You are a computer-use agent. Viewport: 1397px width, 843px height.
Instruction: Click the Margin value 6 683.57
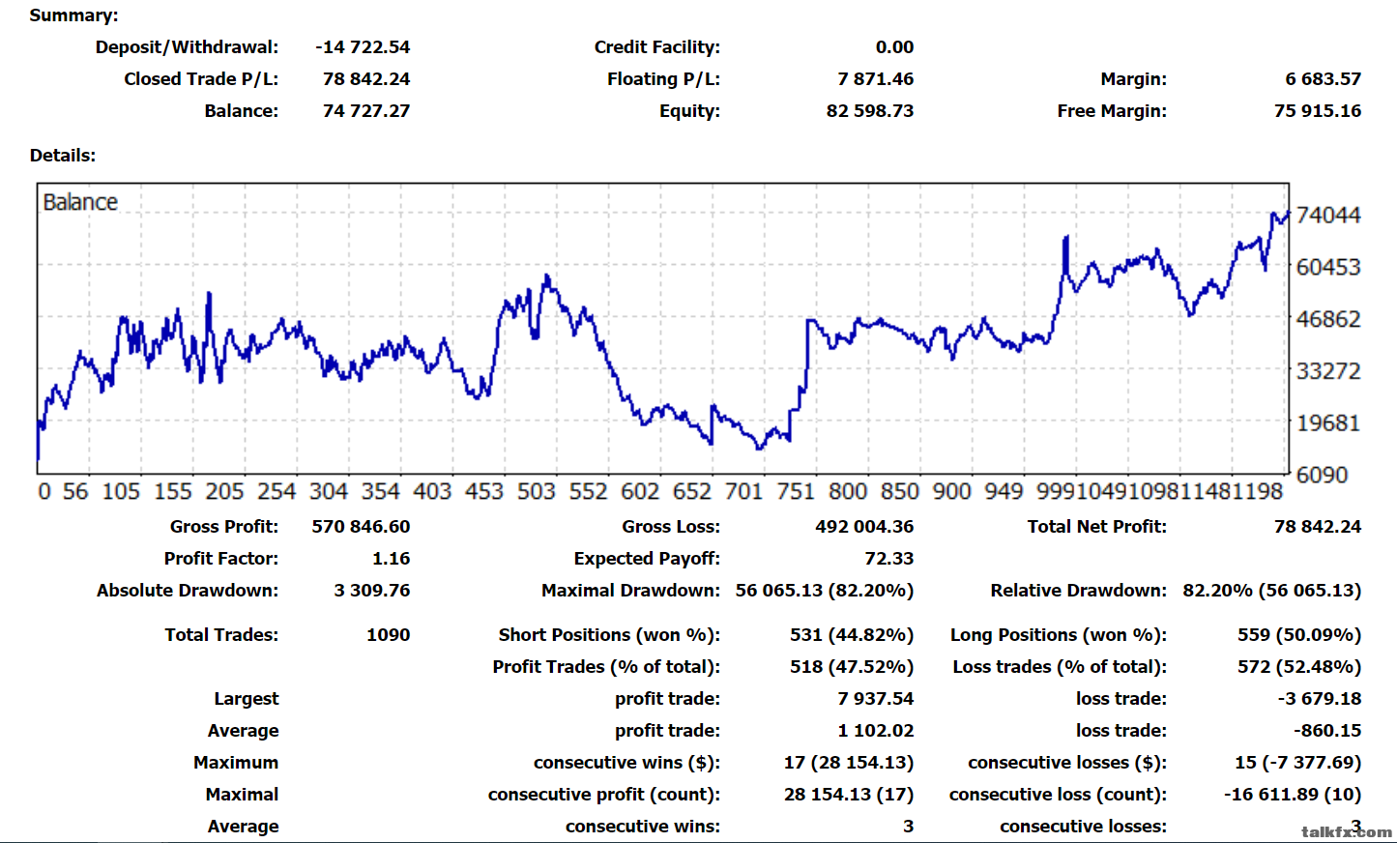[1323, 78]
